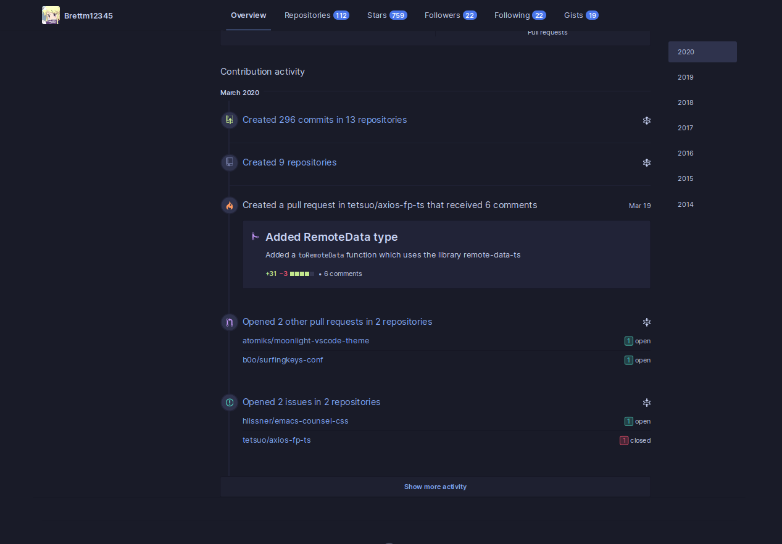Collapse the "Created 9 repositories" section

[x=646, y=162]
